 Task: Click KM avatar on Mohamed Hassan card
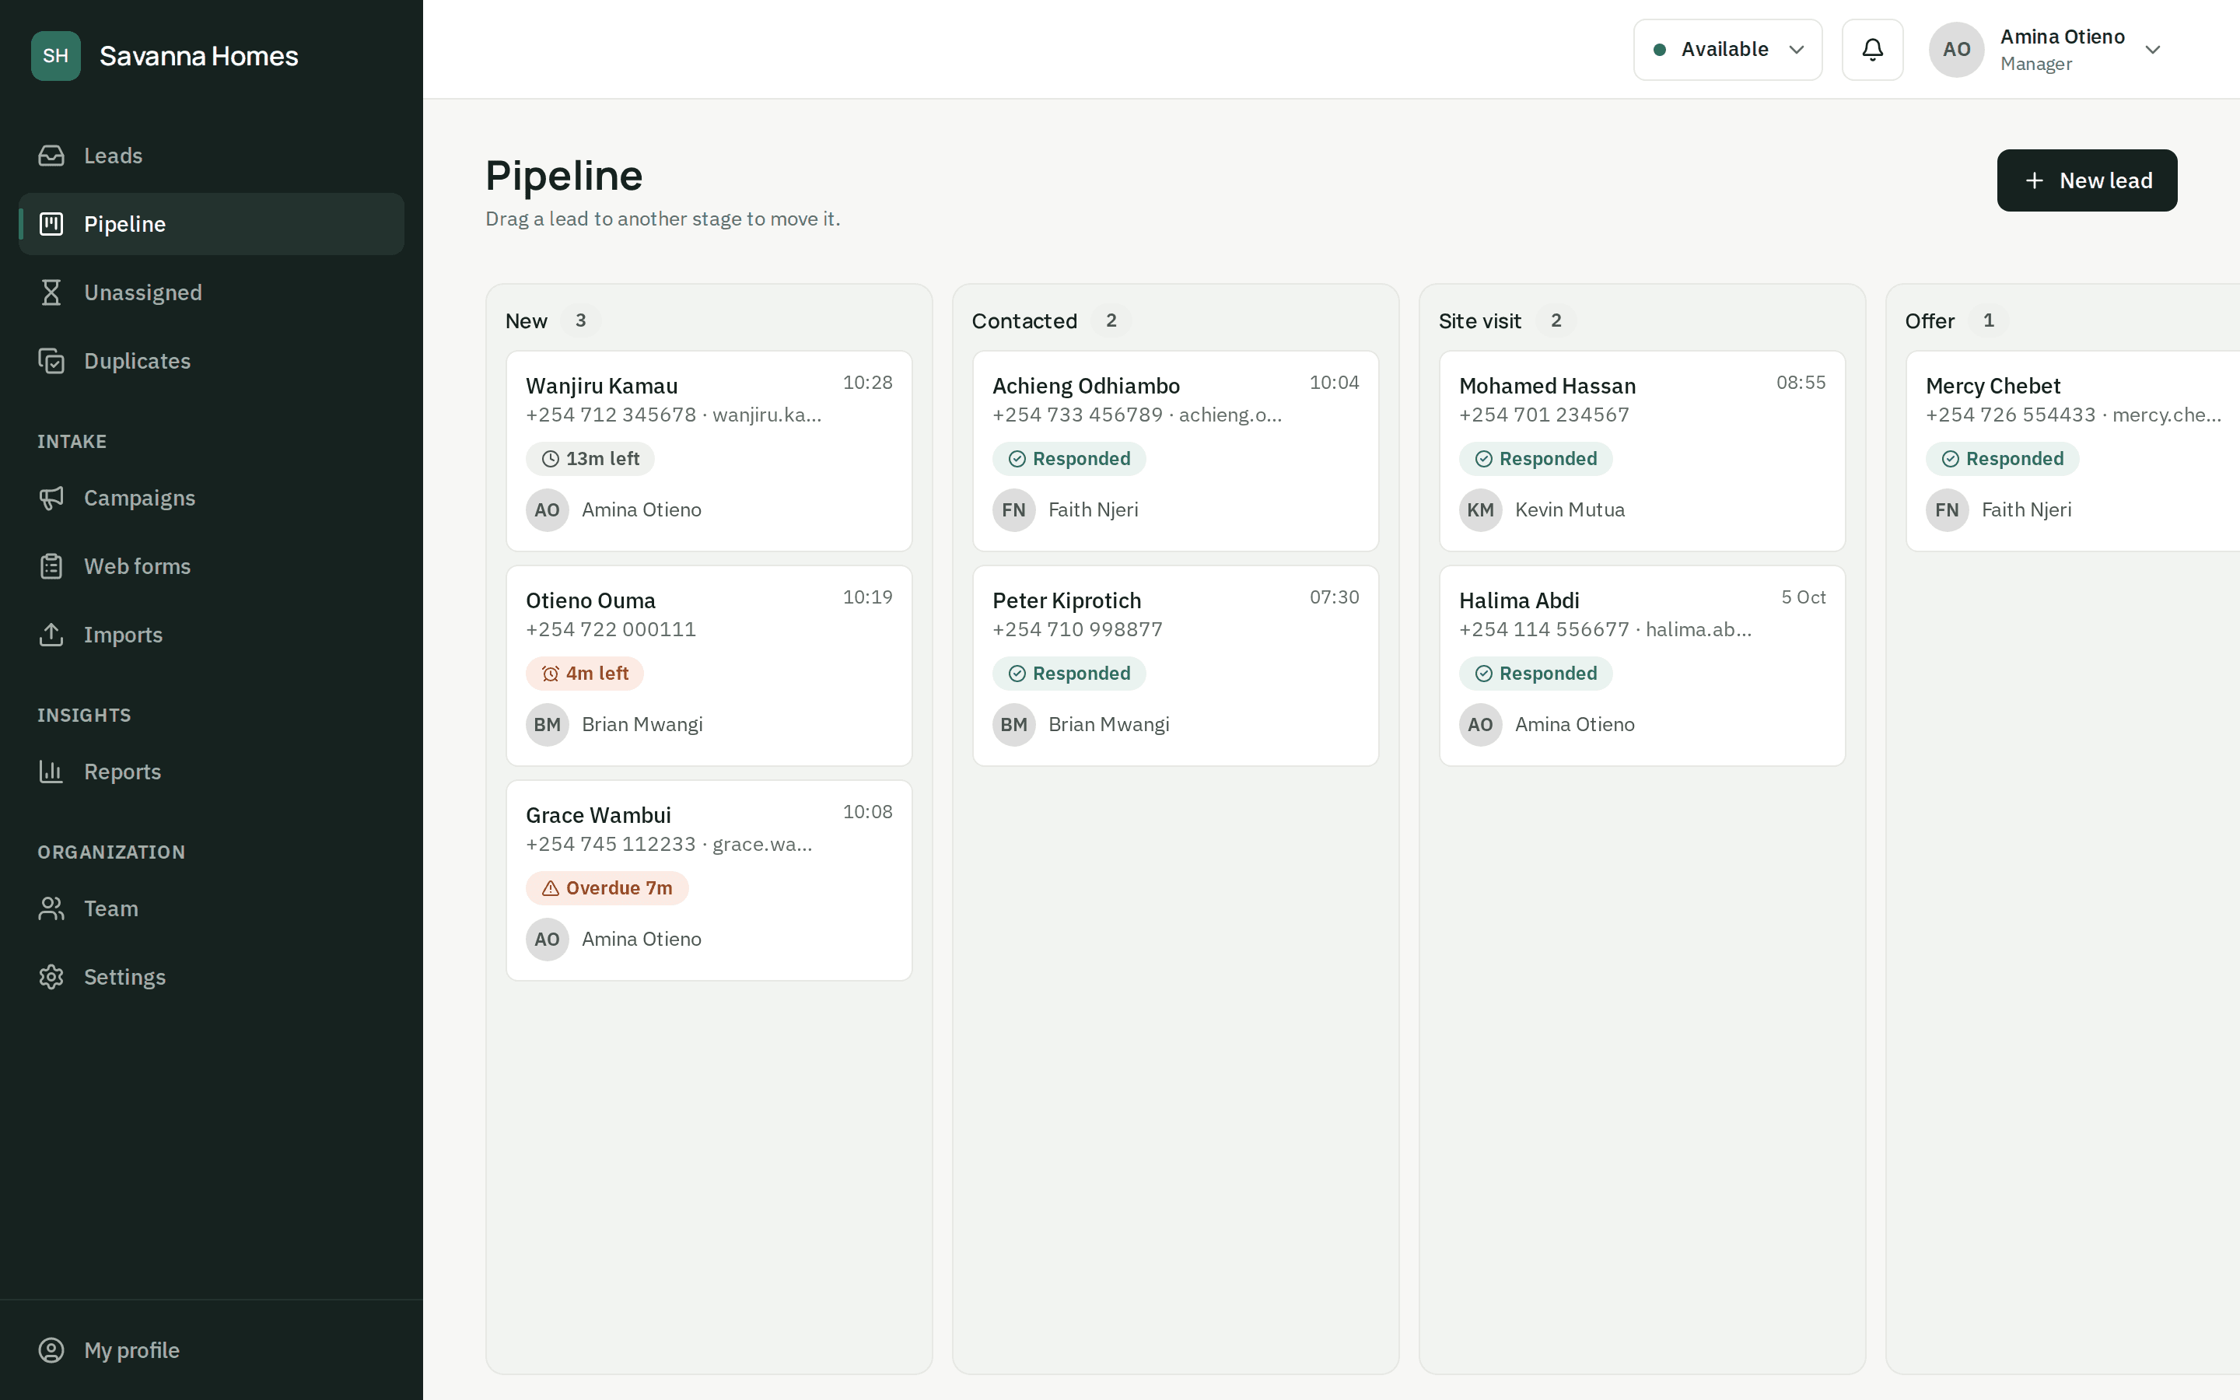[1480, 510]
